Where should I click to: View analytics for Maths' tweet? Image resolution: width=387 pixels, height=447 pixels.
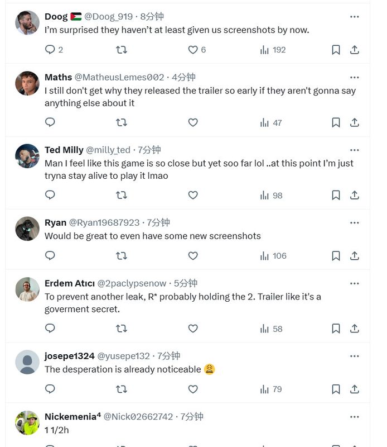[x=272, y=122]
